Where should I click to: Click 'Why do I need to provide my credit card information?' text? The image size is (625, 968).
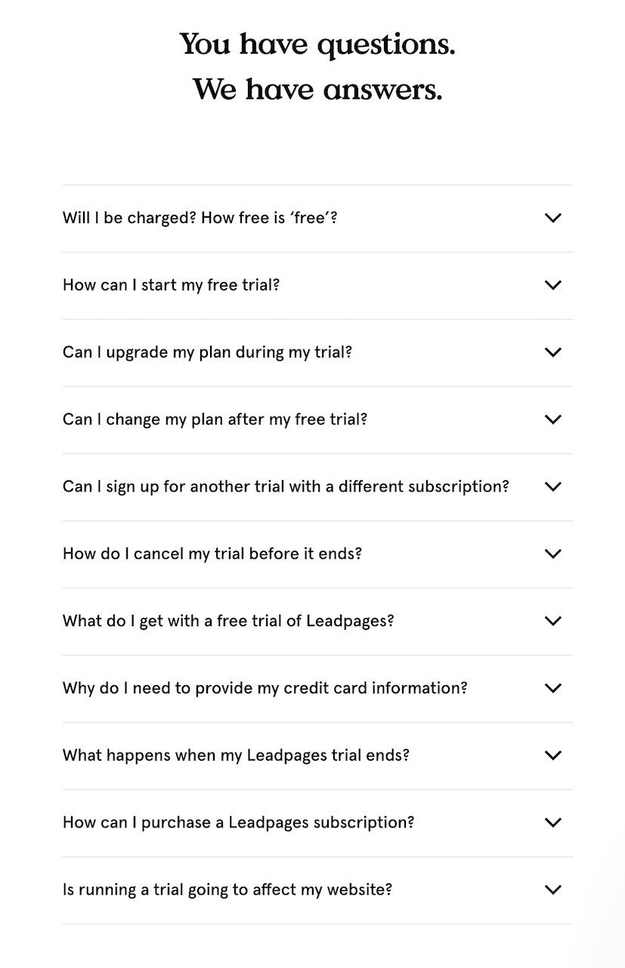pos(265,688)
